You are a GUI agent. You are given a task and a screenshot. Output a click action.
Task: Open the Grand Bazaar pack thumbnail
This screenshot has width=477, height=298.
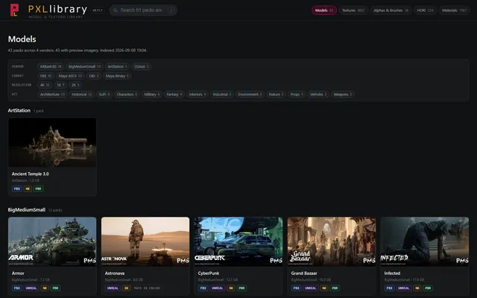pos(332,241)
